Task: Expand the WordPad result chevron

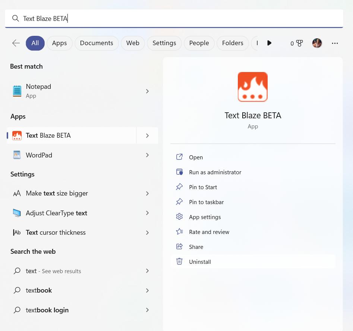Action: 147,155
